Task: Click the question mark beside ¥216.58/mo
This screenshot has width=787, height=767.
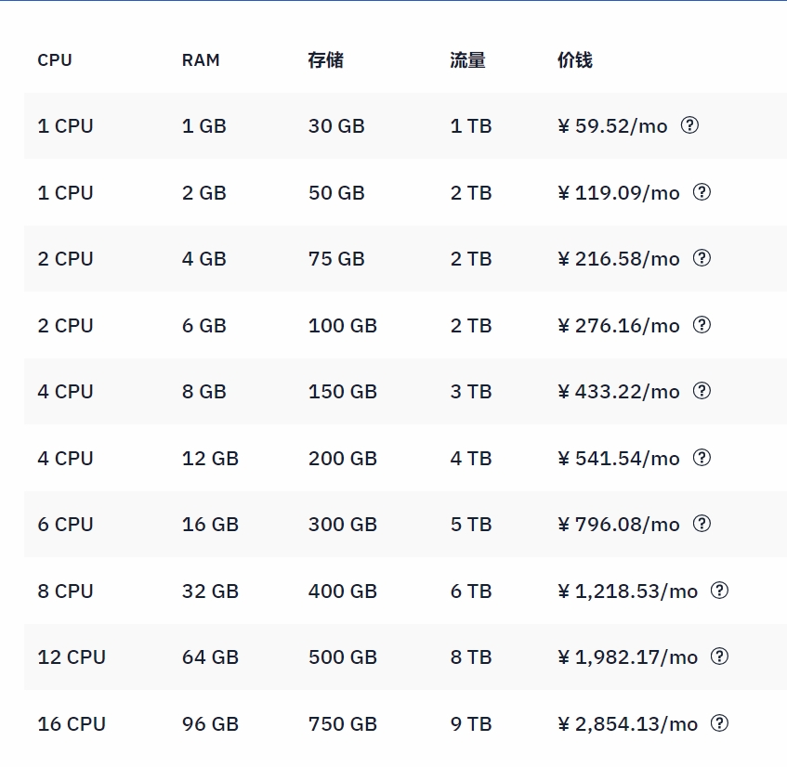Action: [702, 259]
